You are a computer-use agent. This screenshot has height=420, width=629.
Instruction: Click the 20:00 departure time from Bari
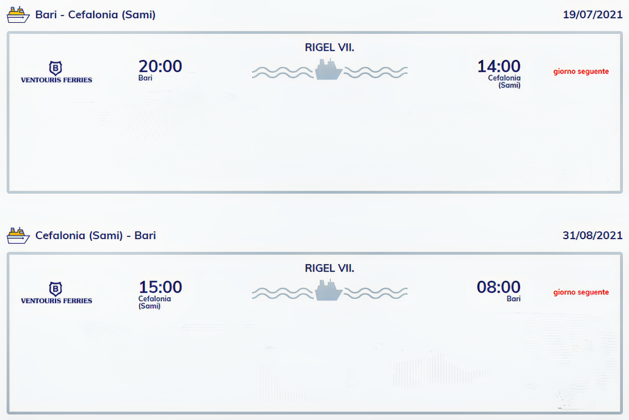click(x=160, y=66)
